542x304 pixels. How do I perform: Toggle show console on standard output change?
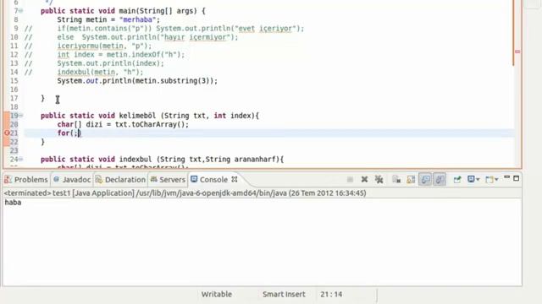tap(425, 179)
